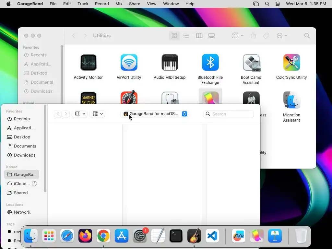Switch Utilities window to gallery view
The height and width of the screenshot is (249, 332).
(x=211, y=36)
